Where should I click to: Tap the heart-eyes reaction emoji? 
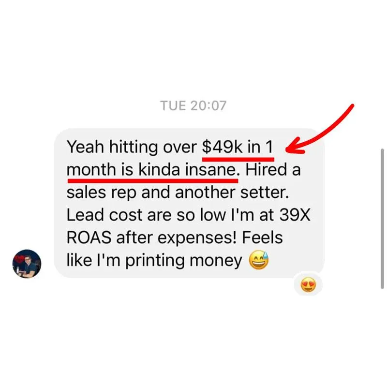point(308,285)
